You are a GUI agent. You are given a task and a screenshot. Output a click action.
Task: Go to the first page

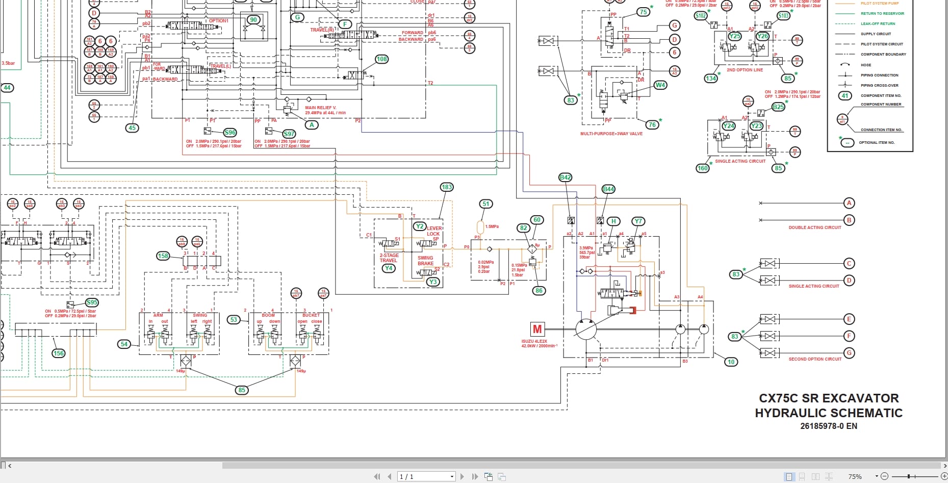377,477
